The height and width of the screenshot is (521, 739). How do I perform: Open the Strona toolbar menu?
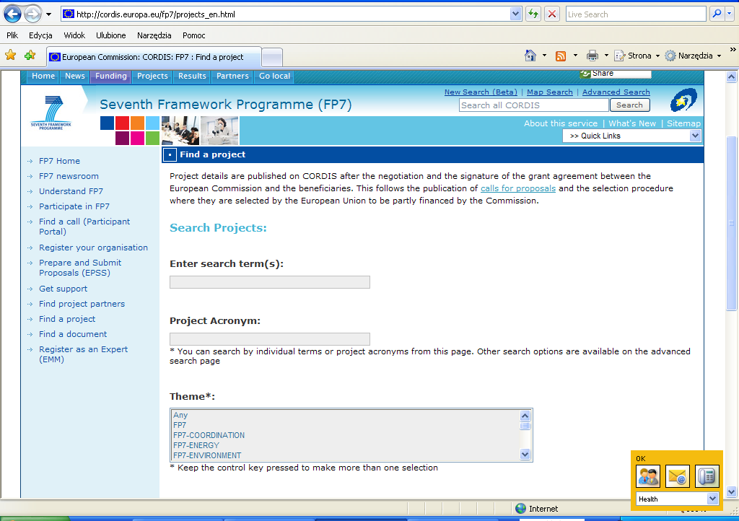(x=637, y=56)
